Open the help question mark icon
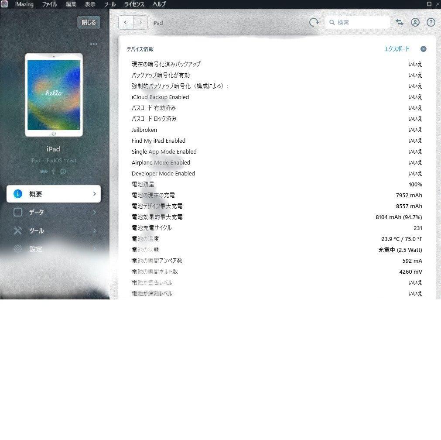This screenshot has width=441, height=440. pyautogui.click(x=431, y=22)
